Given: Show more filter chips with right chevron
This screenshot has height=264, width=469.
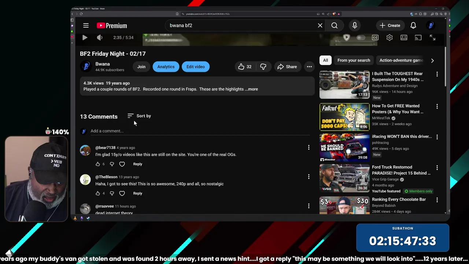Looking at the screenshot, I should 432,60.
